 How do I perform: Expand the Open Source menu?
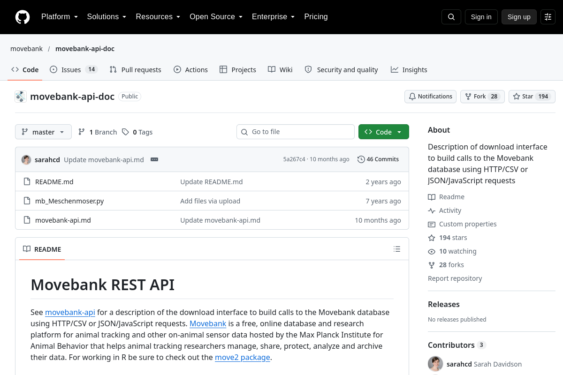[x=216, y=17]
